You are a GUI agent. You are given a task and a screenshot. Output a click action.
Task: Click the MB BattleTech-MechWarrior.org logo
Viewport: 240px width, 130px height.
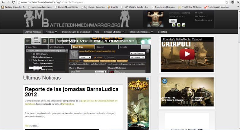point(77,19)
